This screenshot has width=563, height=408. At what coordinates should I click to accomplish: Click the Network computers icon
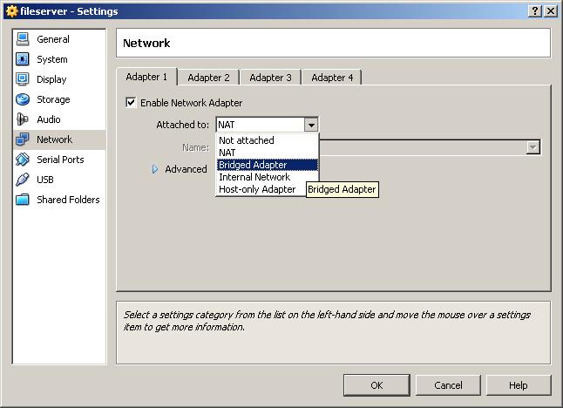[x=23, y=139]
